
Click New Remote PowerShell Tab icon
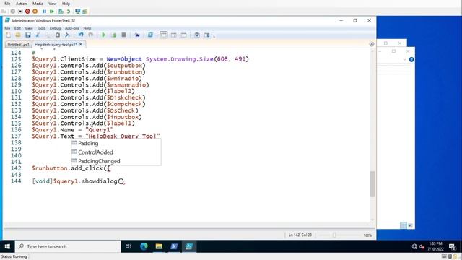(137, 35)
